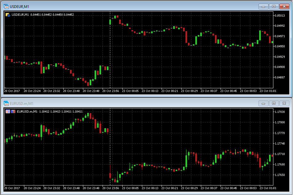This screenshot has width=293, height=195.
Task: Click the gear indicator icon in USDEUR chart
Action: [8, 14]
